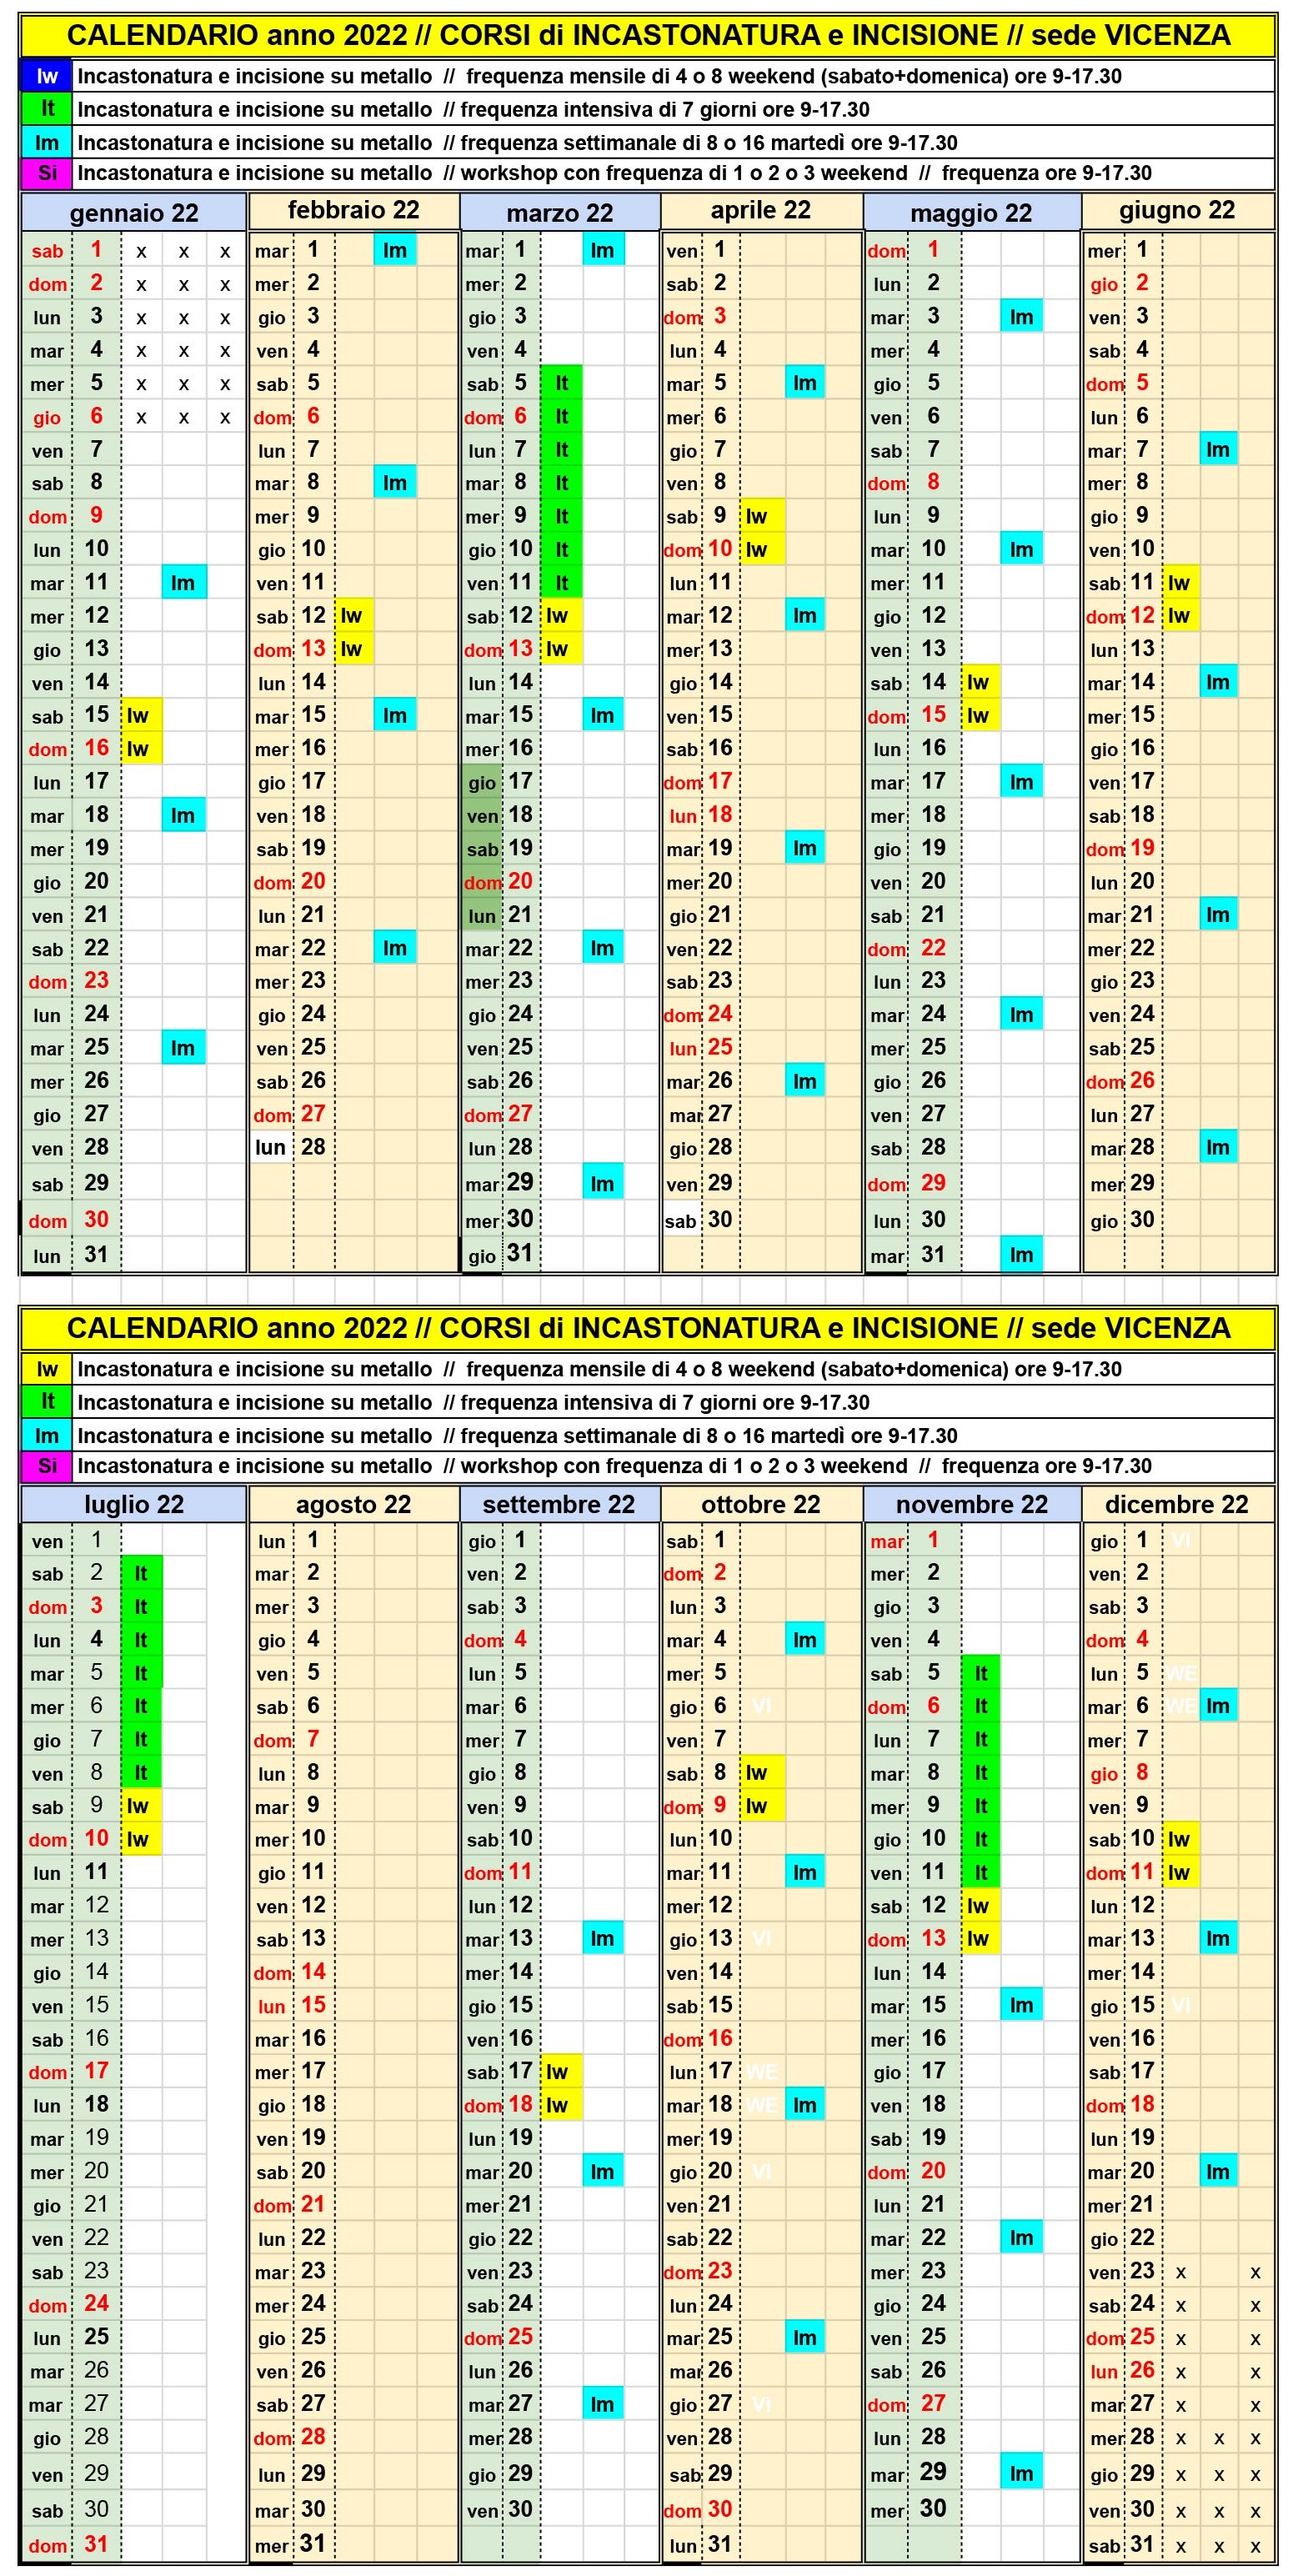Click the Im cell on mar 13 settembre
Screen dimensions: 1303x2576
point(603,1938)
